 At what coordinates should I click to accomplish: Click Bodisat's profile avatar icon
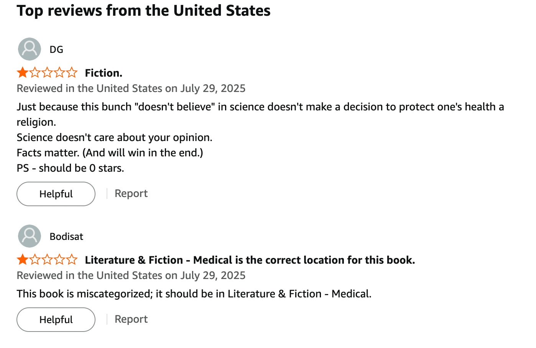click(30, 236)
